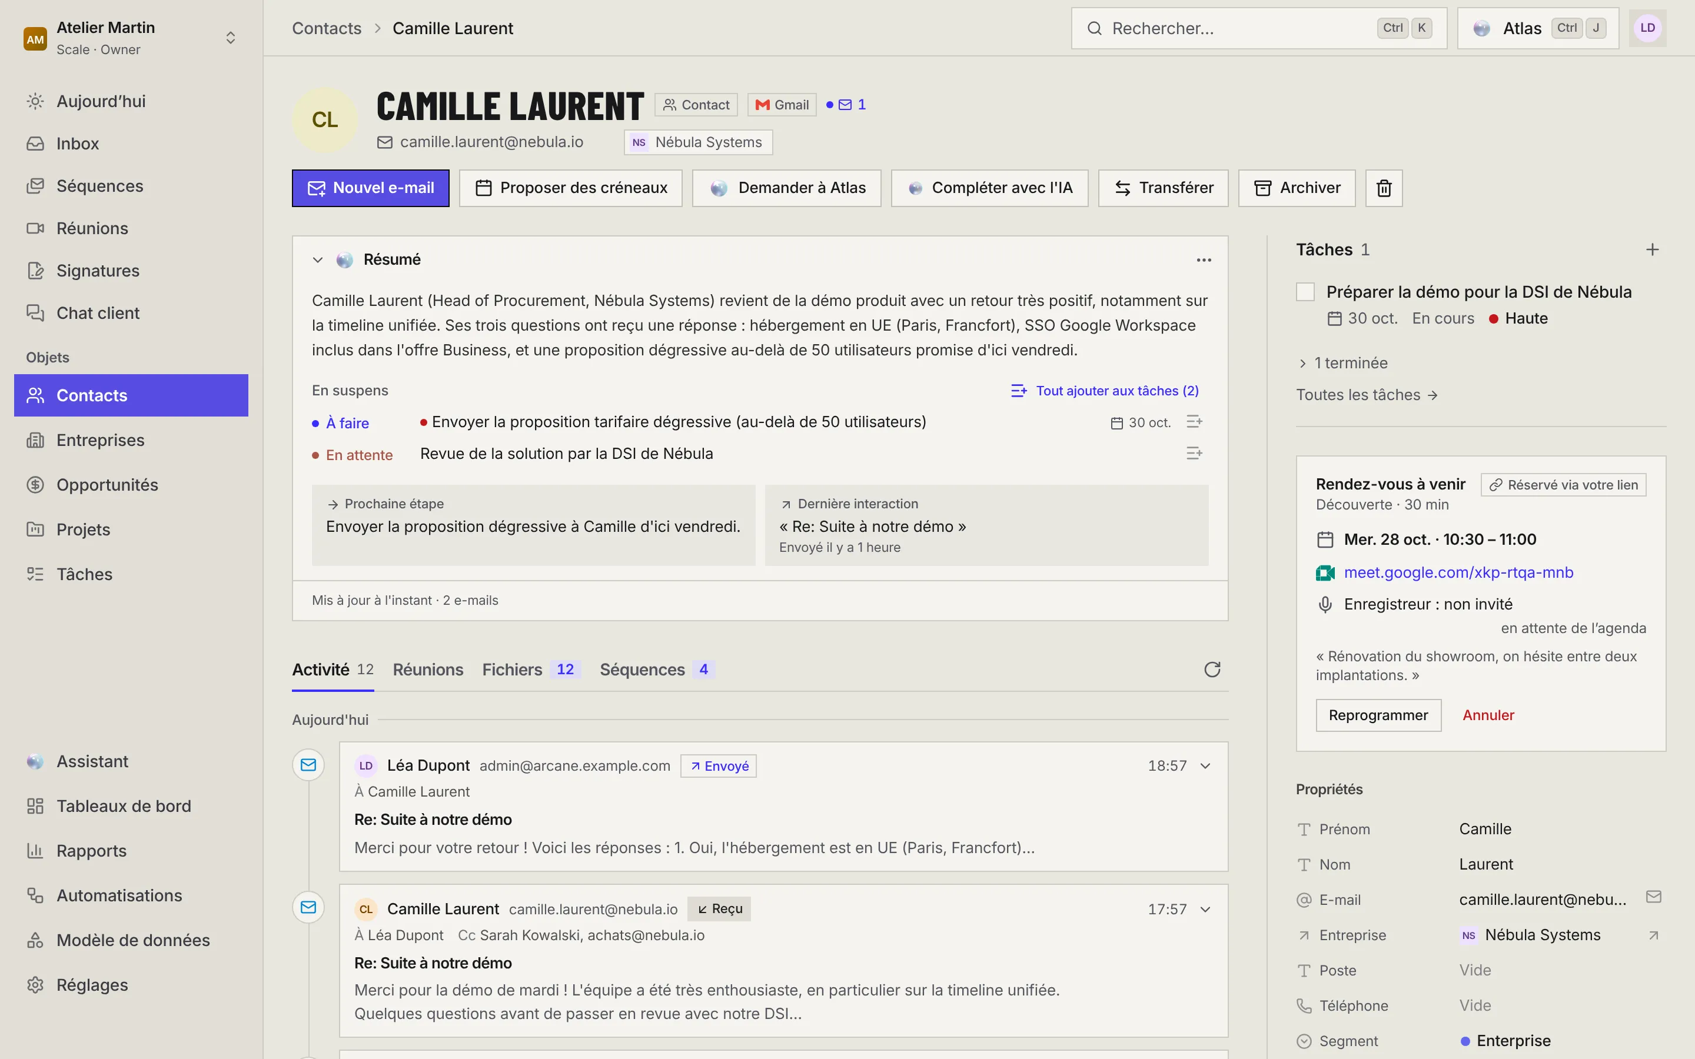Open Automatisations in the sidebar
Image resolution: width=1695 pixels, height=1059 pixels.
coord(131,895)
